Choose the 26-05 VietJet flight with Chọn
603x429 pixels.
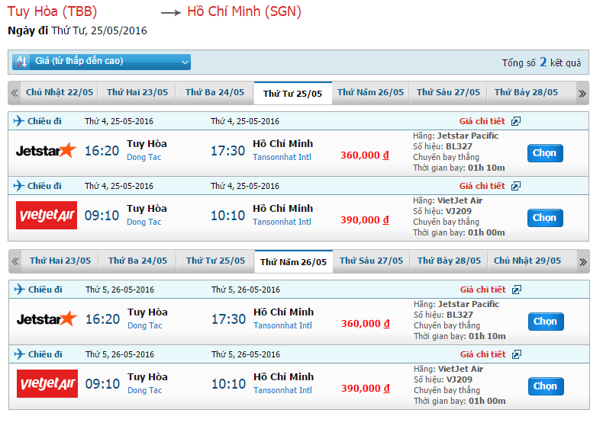(x=545, y=386)
